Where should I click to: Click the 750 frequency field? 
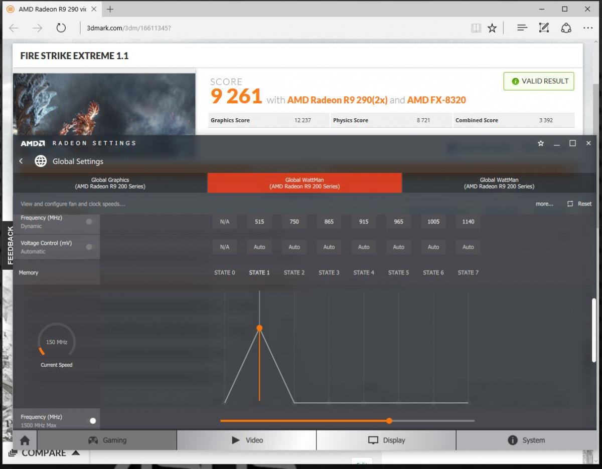coord(294,221)
